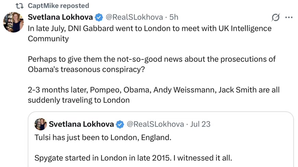Click the @RealSLokhova handle beside the 5h timestamp
The image size is (298, 167).
coord(134,17)
